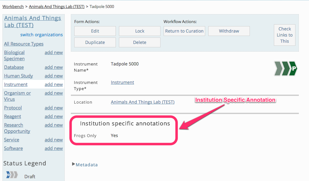This screenshot has width=309, height=181.
Task: Click switch organizations
Action: [41, 35]
